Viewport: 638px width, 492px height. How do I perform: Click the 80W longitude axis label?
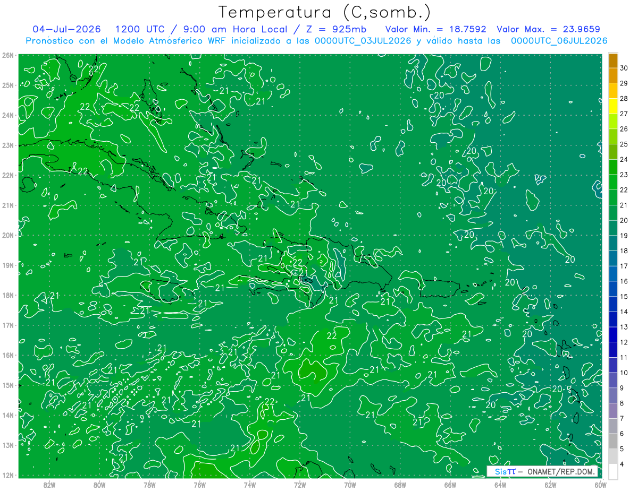[99, 485]
